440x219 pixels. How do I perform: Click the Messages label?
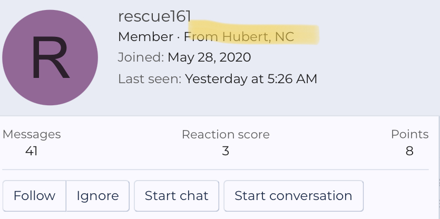[32, 134]
